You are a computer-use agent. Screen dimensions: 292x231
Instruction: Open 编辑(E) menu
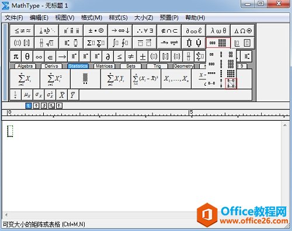click(x=39, y=17)
